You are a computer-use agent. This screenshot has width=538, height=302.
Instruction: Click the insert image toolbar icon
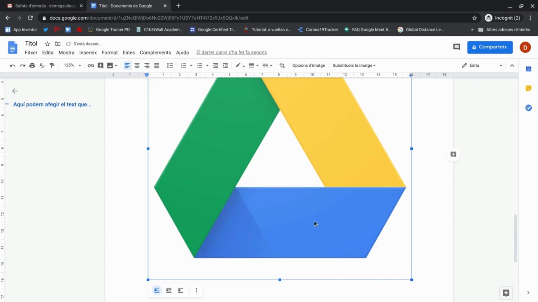(x=110, y=65)
